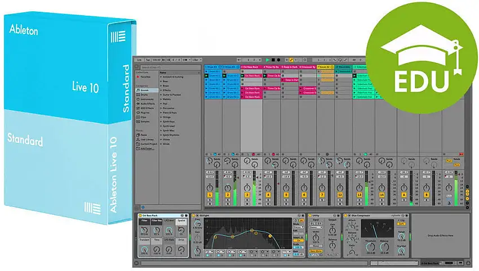479x271 pixels.
Task: Start playback with the green Play button
Action: (x=268, y=60)
